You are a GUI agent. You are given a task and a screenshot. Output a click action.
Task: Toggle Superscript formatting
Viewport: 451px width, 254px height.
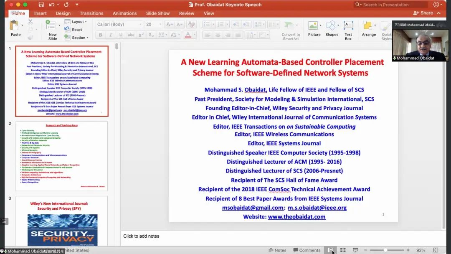tap(141, 35)
